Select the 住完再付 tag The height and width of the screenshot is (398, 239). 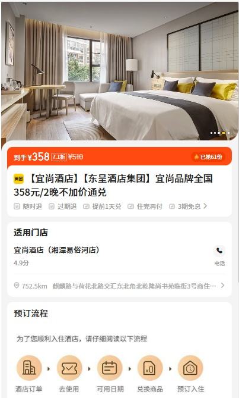pyautogui.click(x=145, y=206)
